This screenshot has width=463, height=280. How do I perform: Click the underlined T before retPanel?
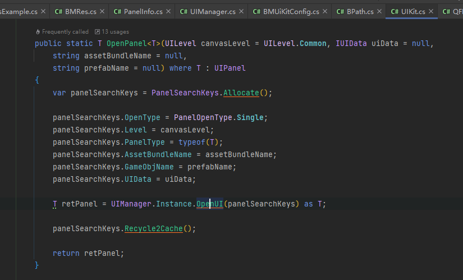54,204
